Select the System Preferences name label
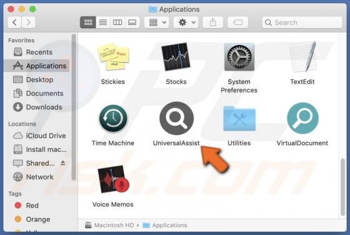The image size is (350, 235). click(239, 86)
